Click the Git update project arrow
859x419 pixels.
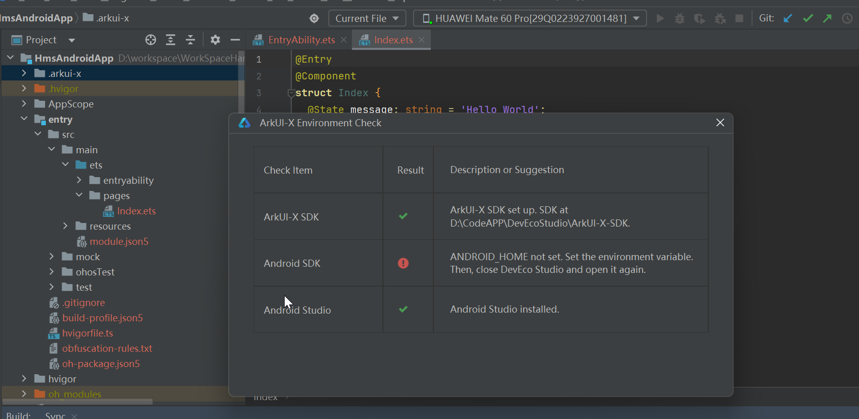[788, 18]
